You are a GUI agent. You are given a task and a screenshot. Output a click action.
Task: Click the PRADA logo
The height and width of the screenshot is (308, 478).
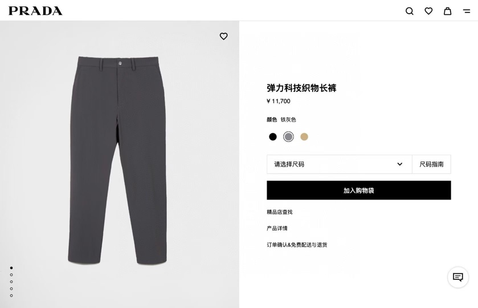point(35,11)
